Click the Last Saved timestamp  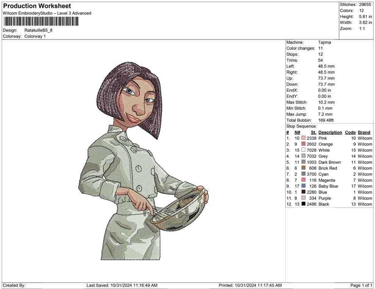(x=122, y=286)
